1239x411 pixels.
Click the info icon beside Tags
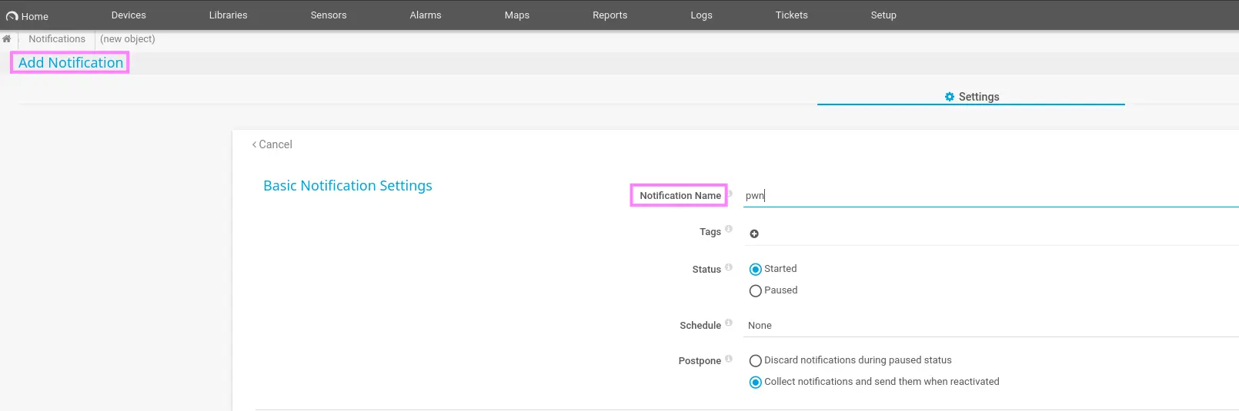tap(729, 229)
